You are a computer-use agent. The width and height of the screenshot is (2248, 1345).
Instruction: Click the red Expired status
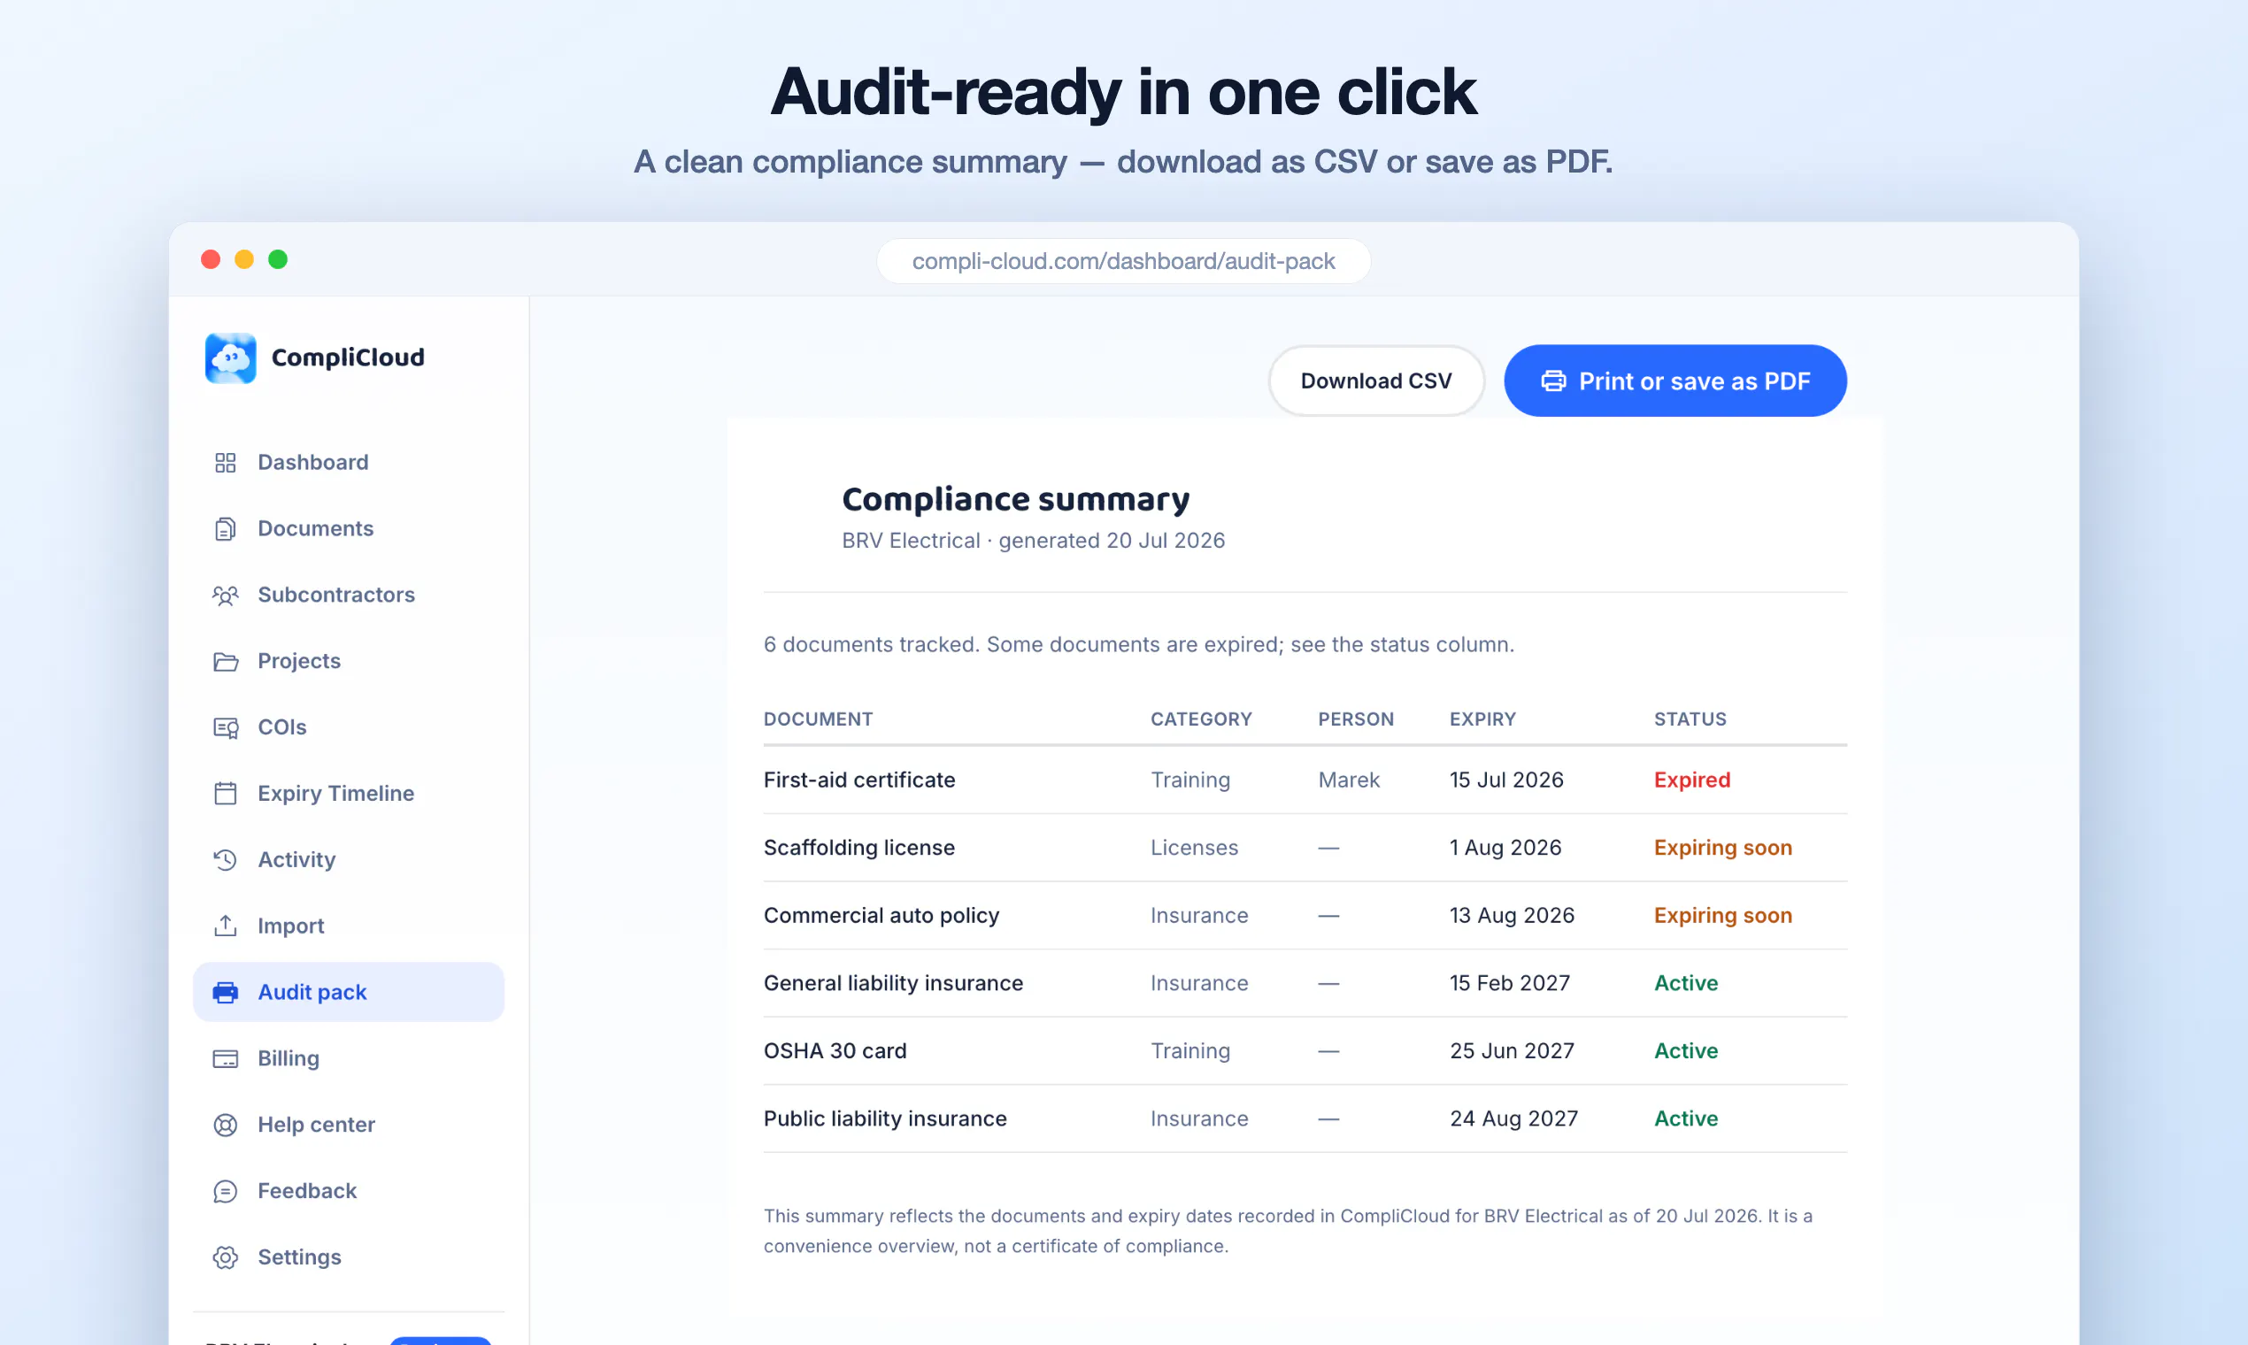[1691, 780]
